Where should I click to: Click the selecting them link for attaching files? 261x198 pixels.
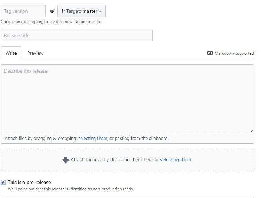pyautogui.click(x=93, y=139)
